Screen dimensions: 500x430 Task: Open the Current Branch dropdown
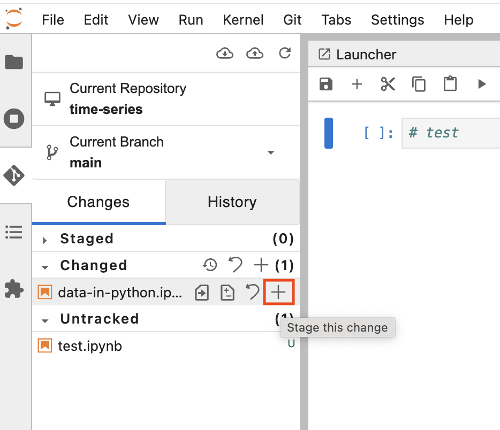(271, 153)
